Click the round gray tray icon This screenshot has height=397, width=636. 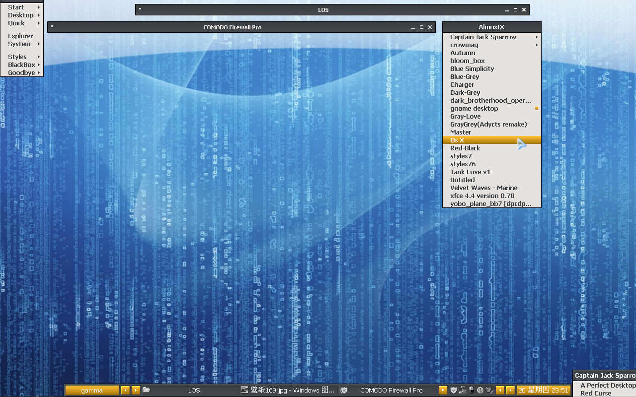(x=480, y=391)
